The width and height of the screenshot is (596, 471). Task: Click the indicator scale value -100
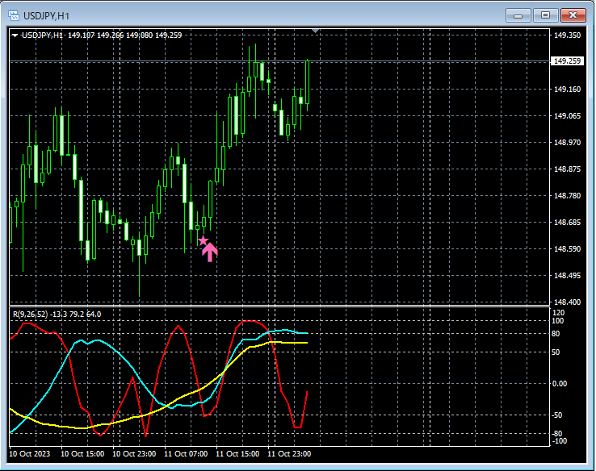click(559, 441)
